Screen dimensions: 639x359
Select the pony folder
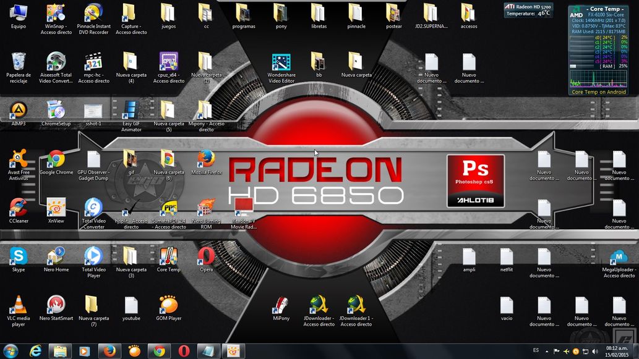281,13
